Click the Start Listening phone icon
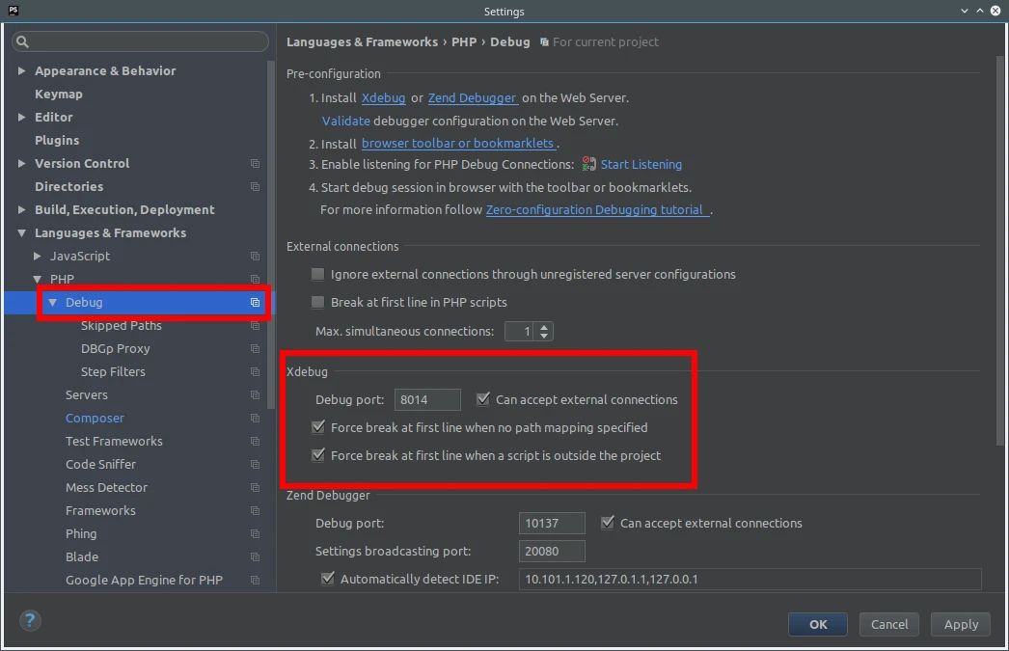The width and height of the screenshot is (1009, 651). 588,164
